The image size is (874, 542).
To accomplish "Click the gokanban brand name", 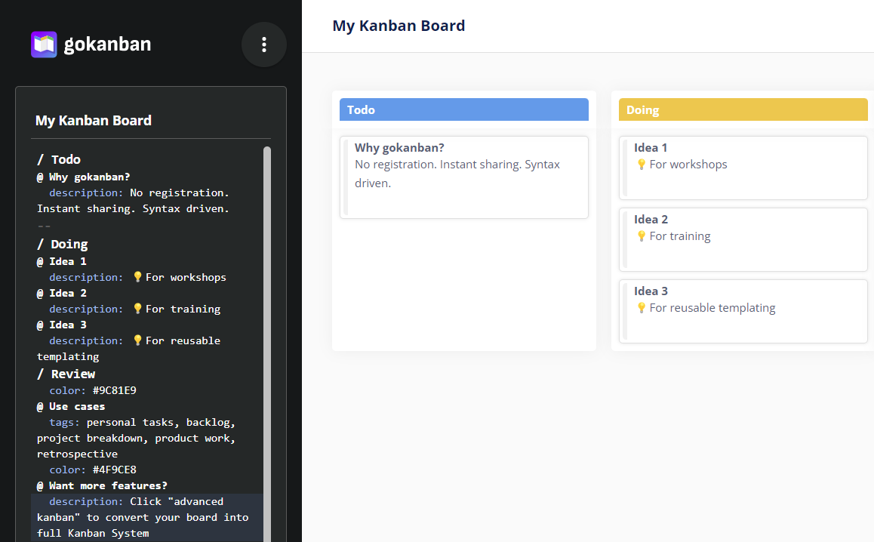I will tap(108, 44).
